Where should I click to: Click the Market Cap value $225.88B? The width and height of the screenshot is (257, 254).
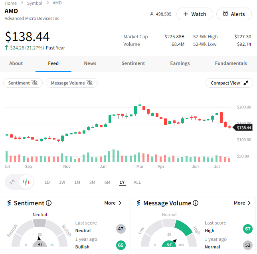[174, 37]
